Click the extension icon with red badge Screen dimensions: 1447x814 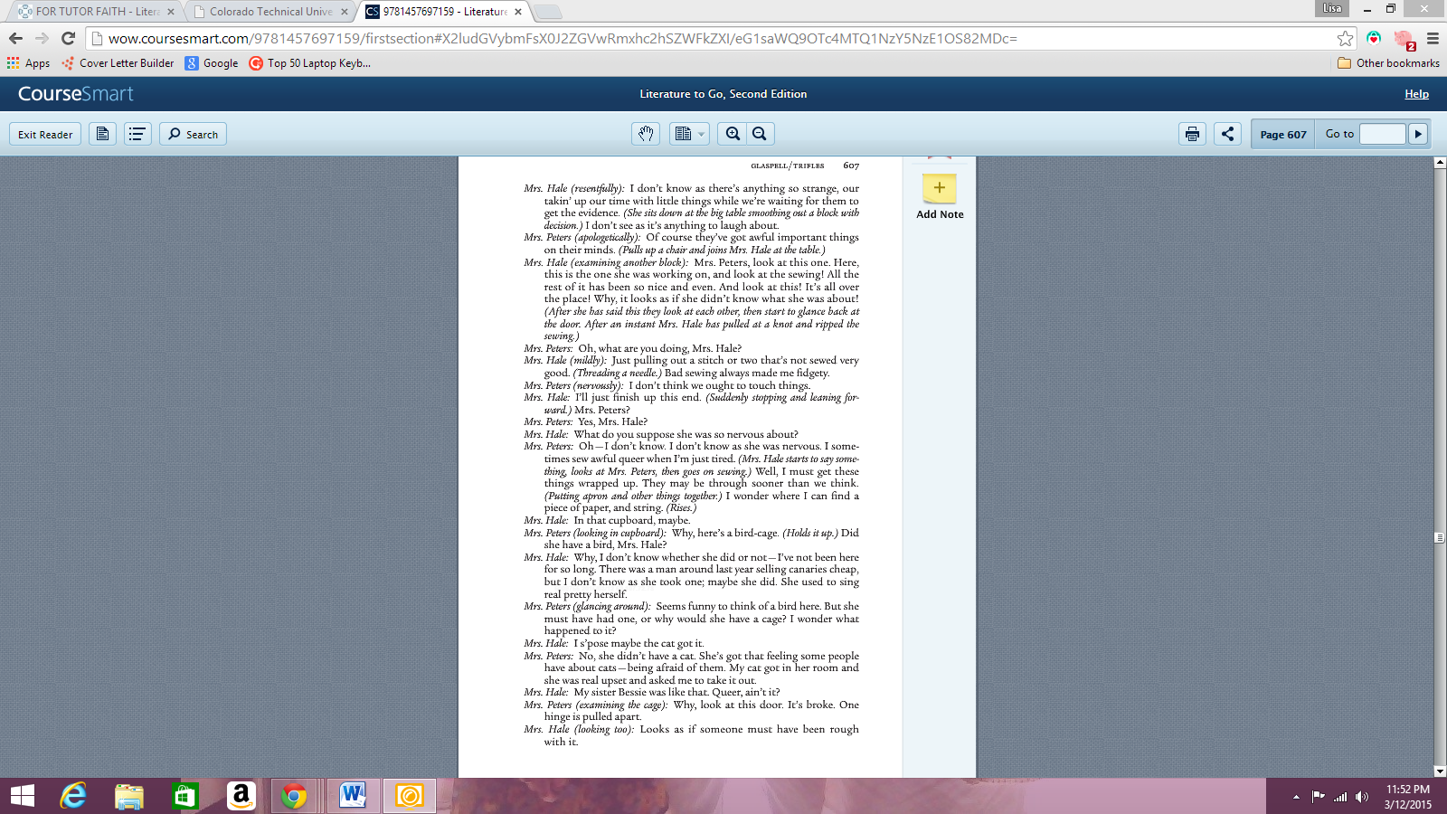(x=1404, y=39)
